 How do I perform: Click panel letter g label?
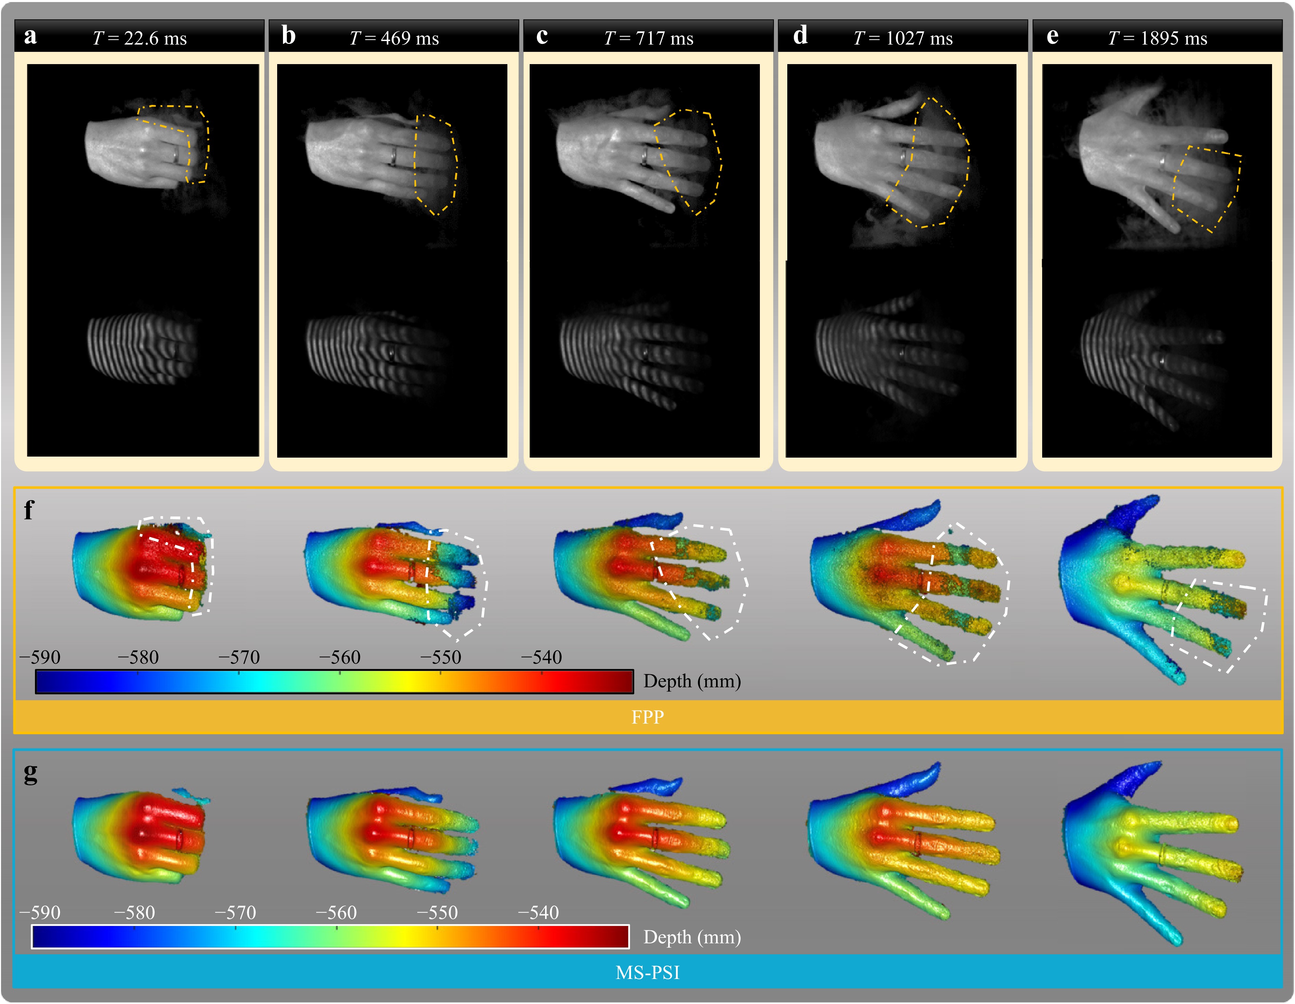(30, 773)
